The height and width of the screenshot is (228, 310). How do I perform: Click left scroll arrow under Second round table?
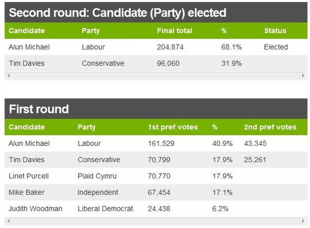point(8,76)
